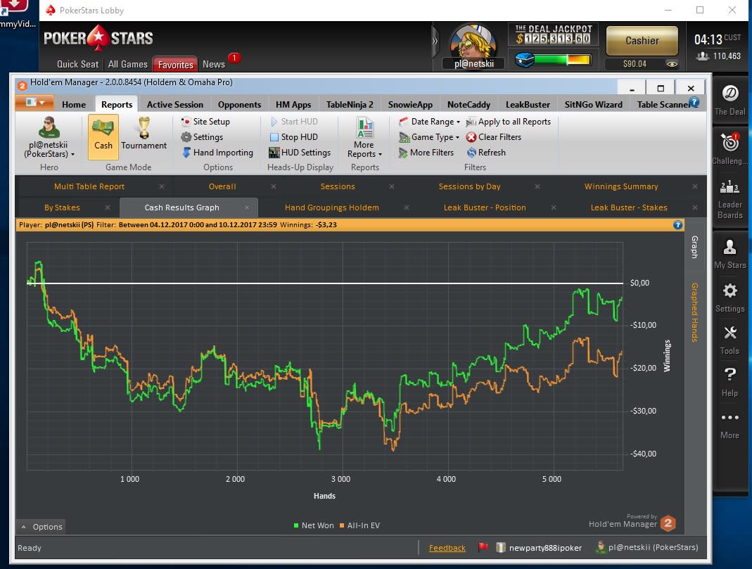The height and width of the screenshot is (569, 752).
Task: Open More options in PokerStars sidebar
Action: pyautogui.click(x=730, y=426)
